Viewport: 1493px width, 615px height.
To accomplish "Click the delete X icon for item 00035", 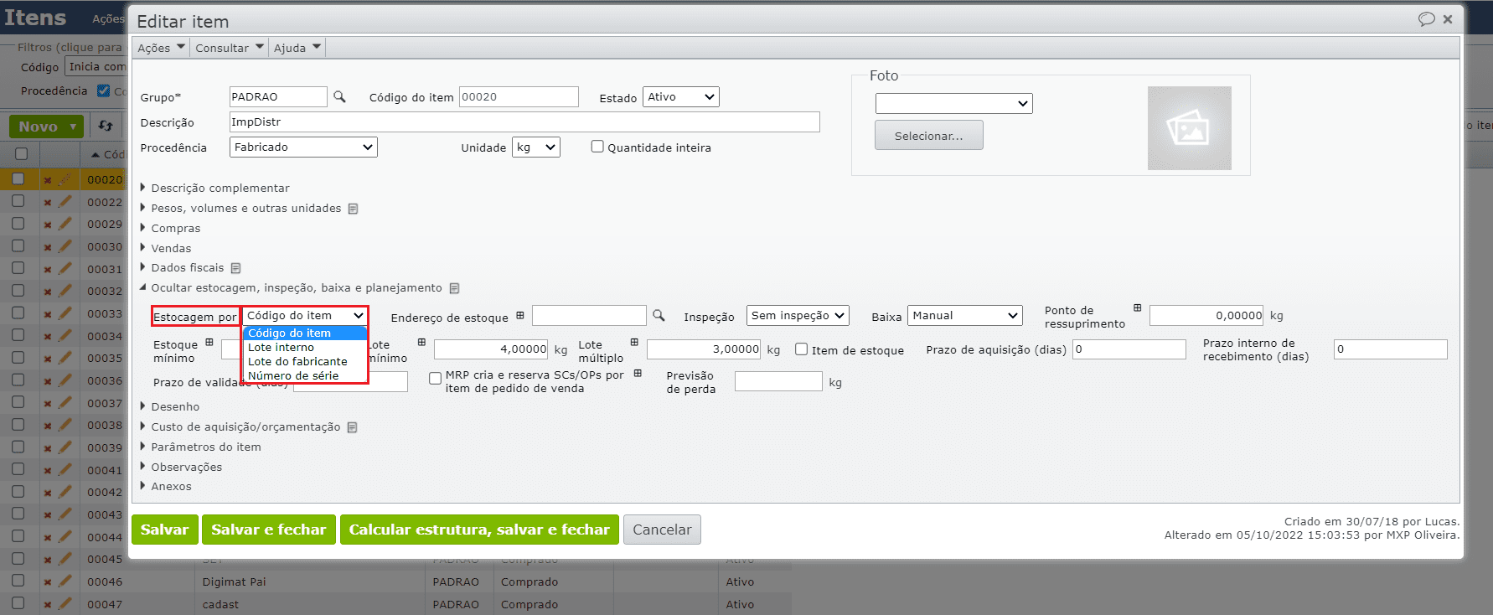I will click(48, 359).
